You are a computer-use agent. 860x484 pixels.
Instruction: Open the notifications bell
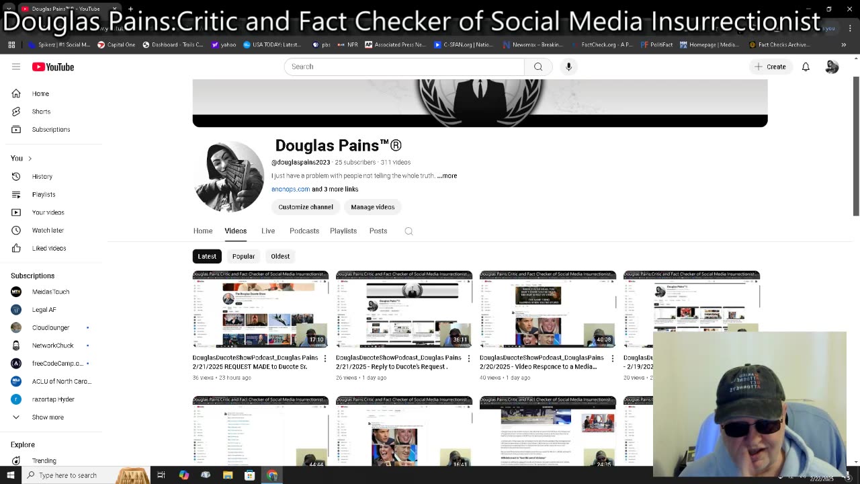(806, 67)
